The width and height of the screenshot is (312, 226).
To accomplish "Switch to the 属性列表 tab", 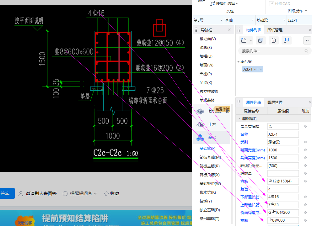I will click(x=254, y=102).
